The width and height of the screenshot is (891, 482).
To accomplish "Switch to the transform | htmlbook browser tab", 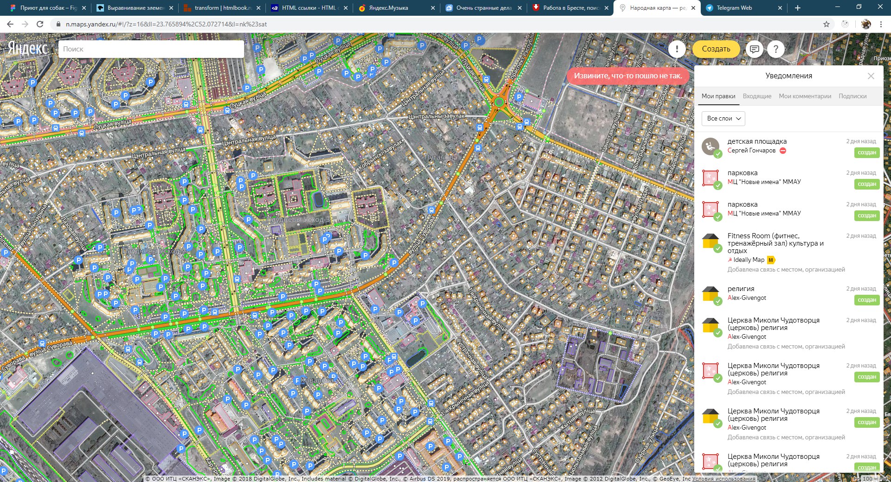I will pyautogui.click(x=222, y=8).
